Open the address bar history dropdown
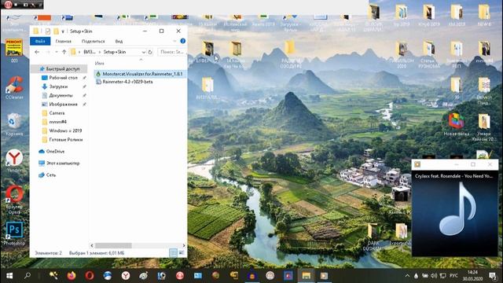 tap(143, 52)
